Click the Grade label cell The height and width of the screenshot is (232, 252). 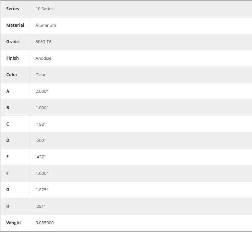(x=15, y=42)
